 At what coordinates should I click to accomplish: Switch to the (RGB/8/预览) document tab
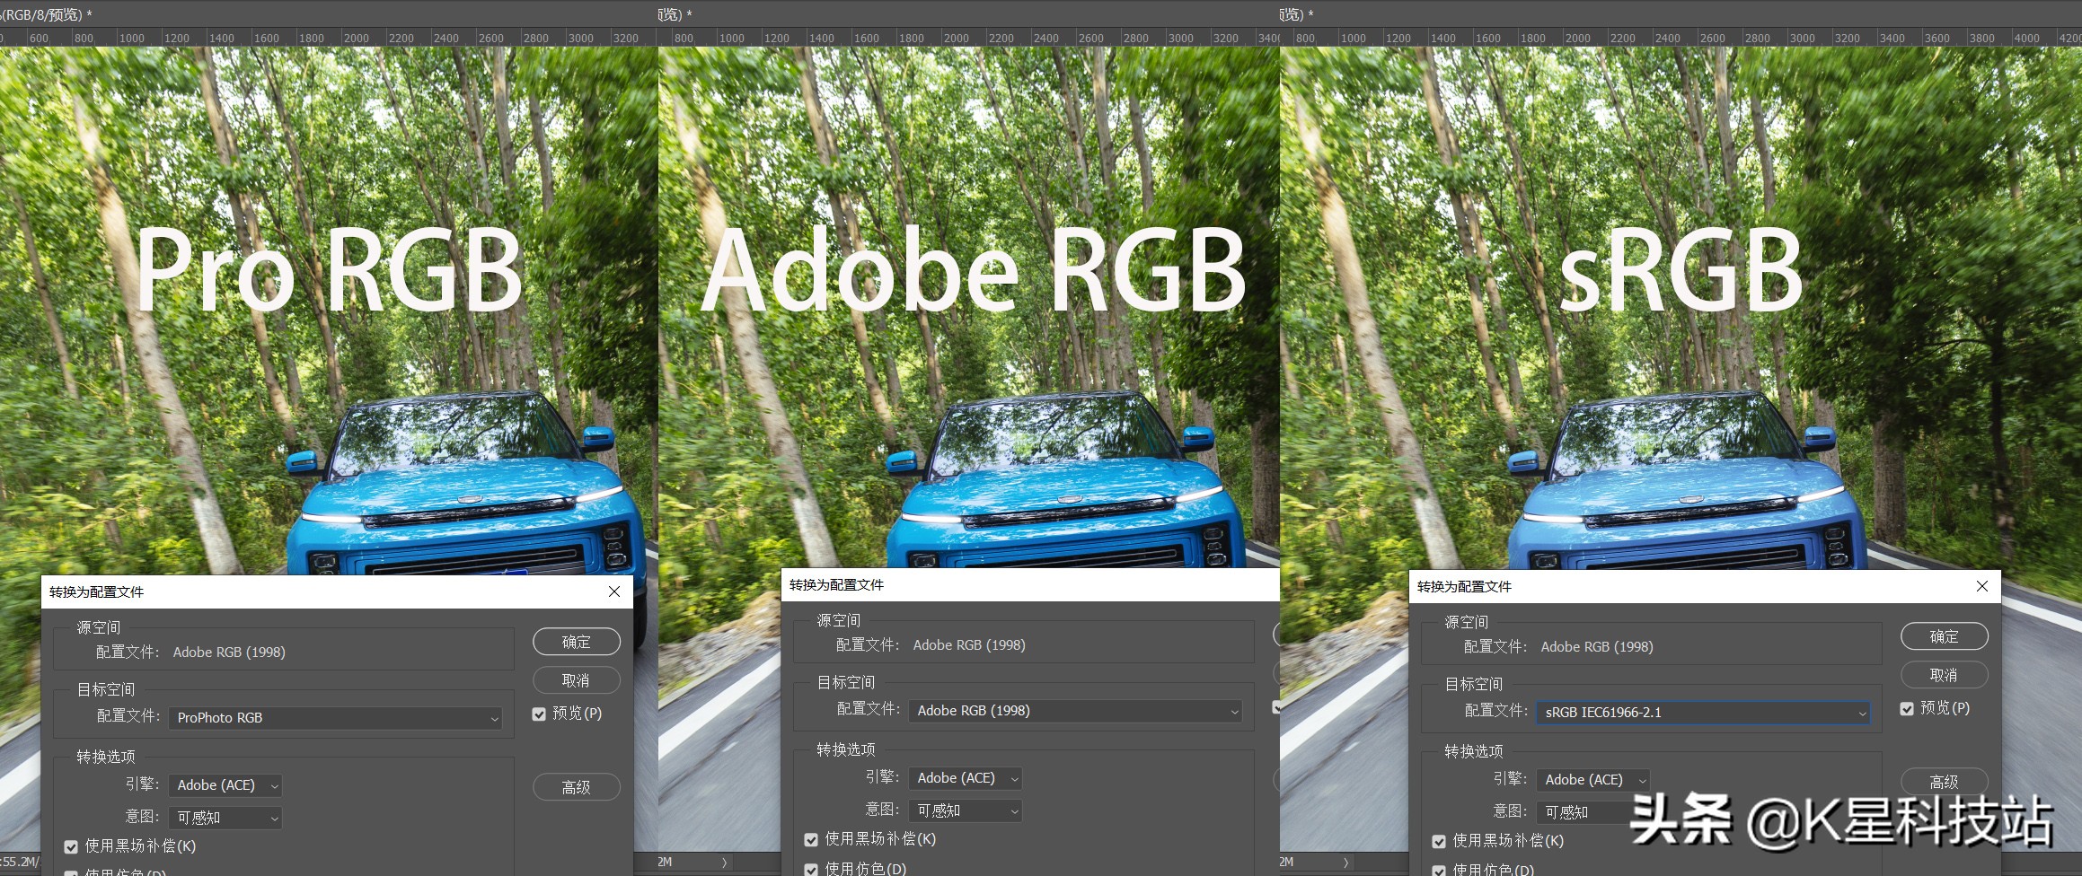click(45, 14)
